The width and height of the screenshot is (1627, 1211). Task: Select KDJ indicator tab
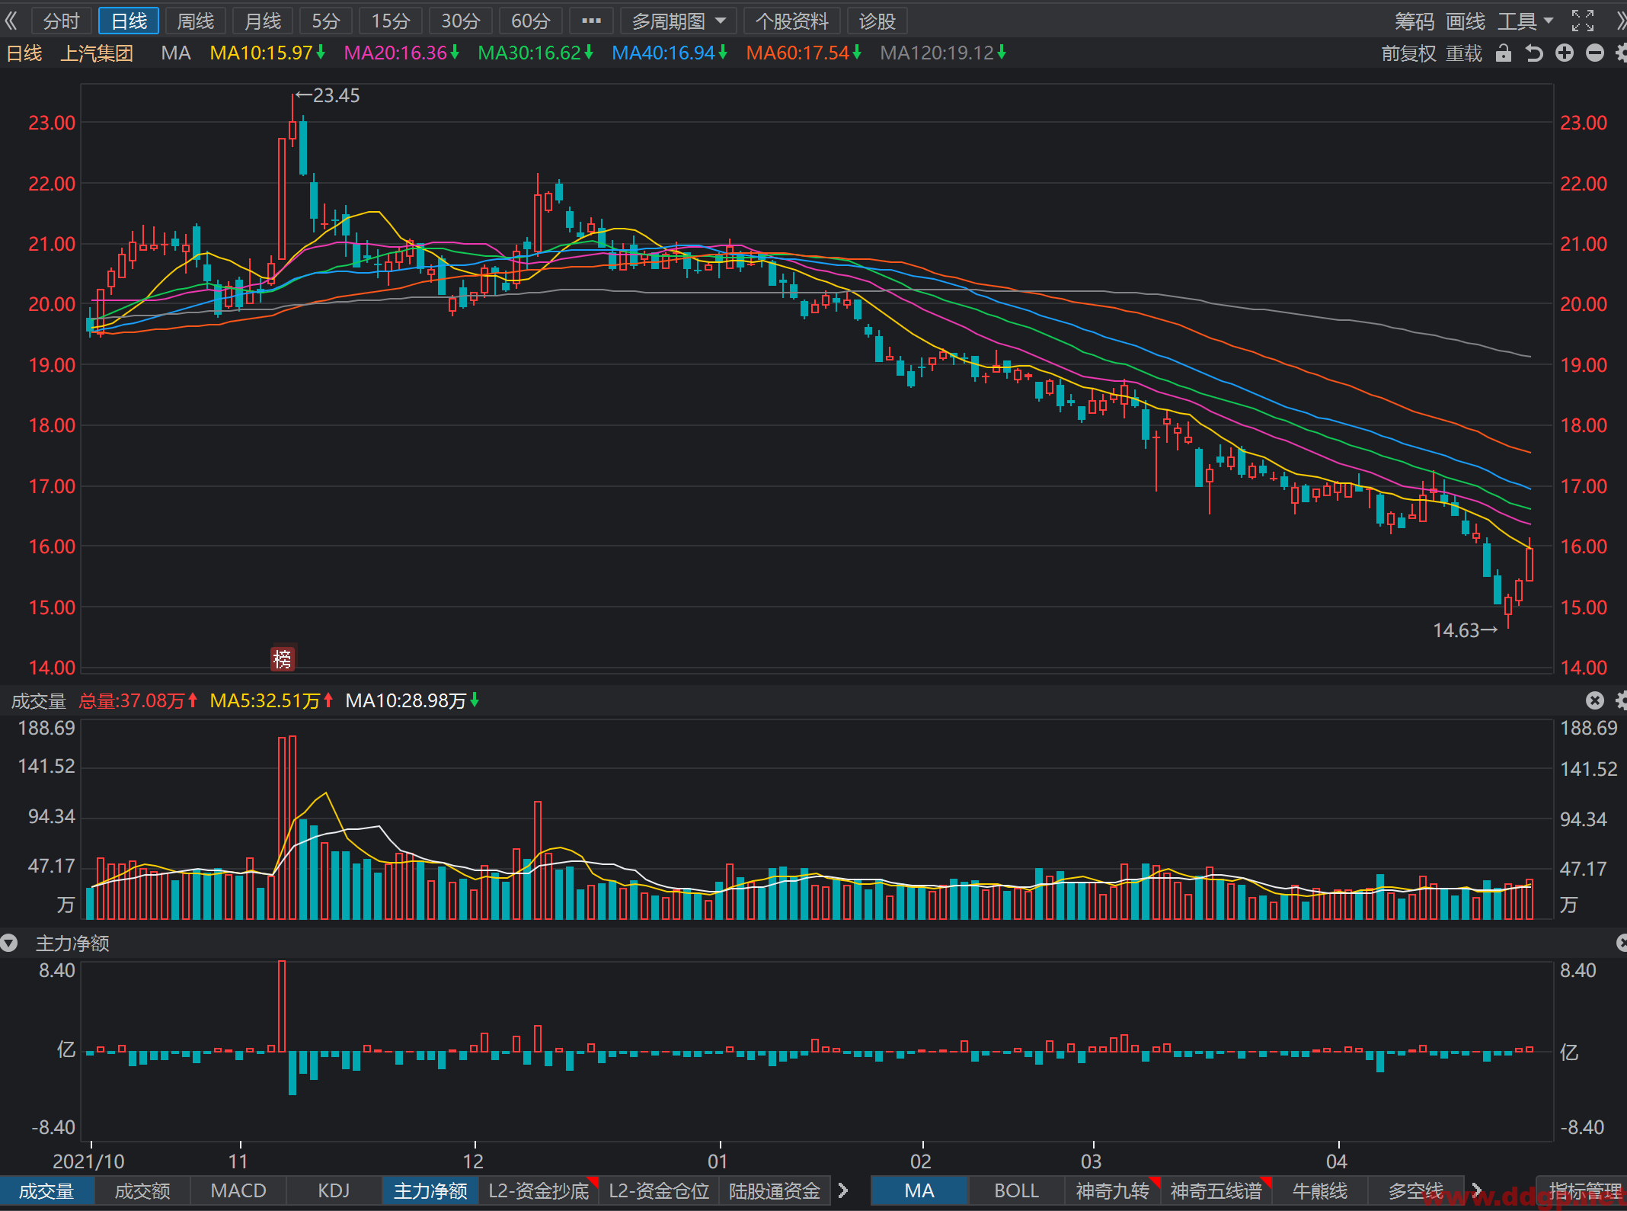[334, 1190]
